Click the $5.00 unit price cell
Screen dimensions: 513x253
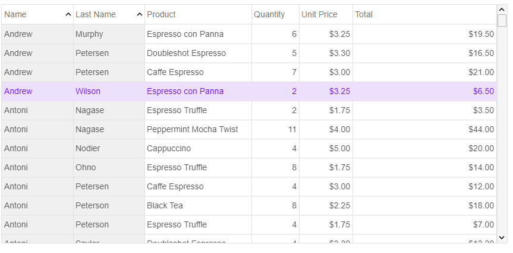[326, 148]
